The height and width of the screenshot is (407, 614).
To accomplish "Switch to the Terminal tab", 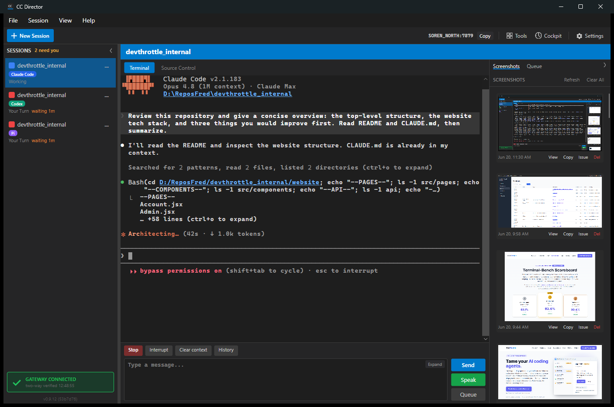I will point(139,68).
